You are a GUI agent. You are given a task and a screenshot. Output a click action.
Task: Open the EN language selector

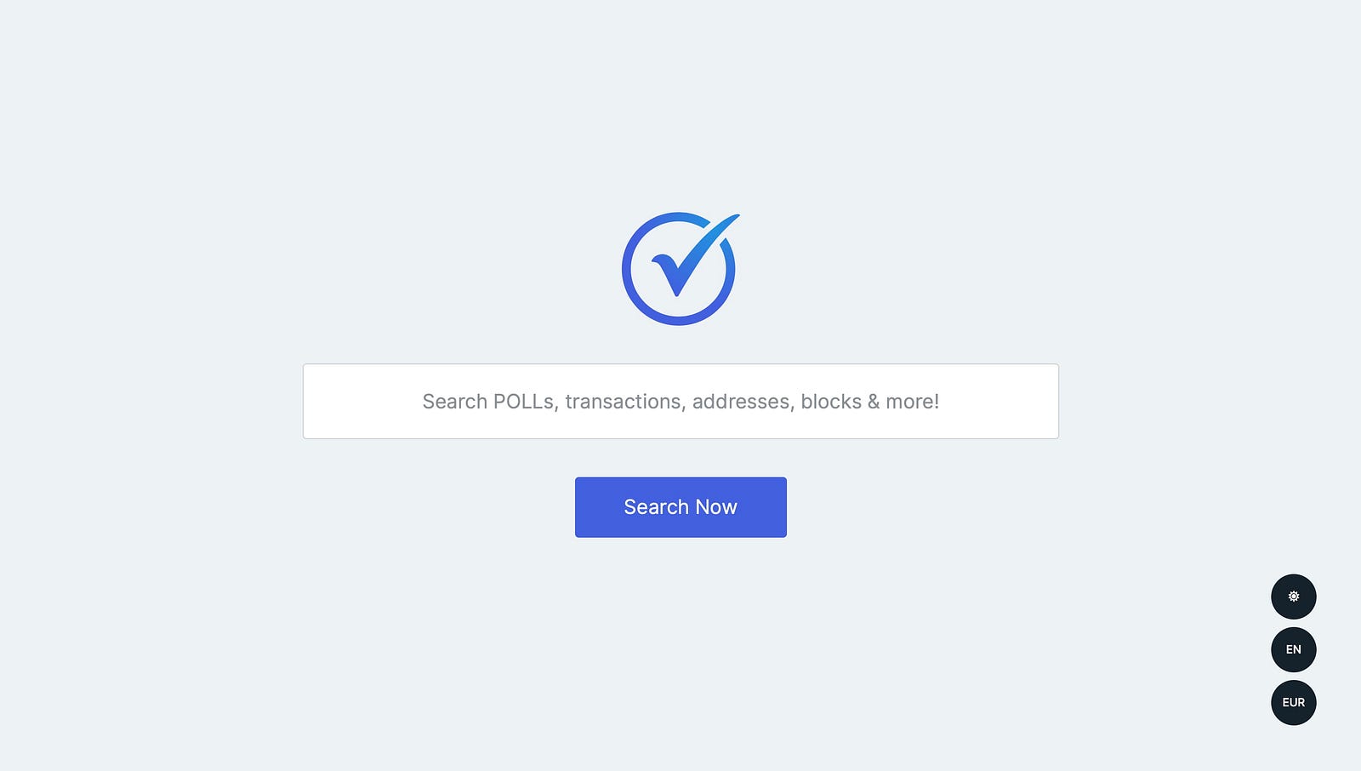[x=1293, y=649]
